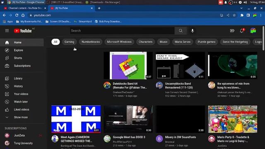
Task: Open the Create video camera icon
Action: tap(232, 31)
